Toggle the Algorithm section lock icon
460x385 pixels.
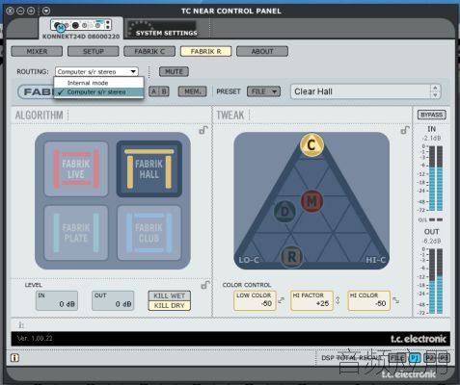click(x=203, y=130)
